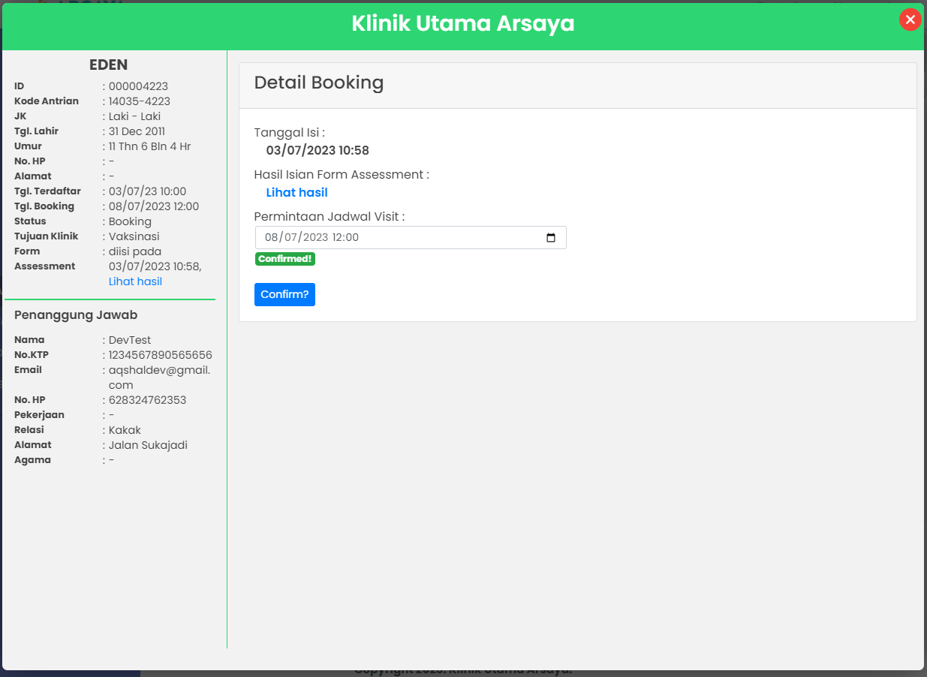Click the "Penanggung Jawab" section header
This screenshot has width=927, height=677.
click(75, 314)
